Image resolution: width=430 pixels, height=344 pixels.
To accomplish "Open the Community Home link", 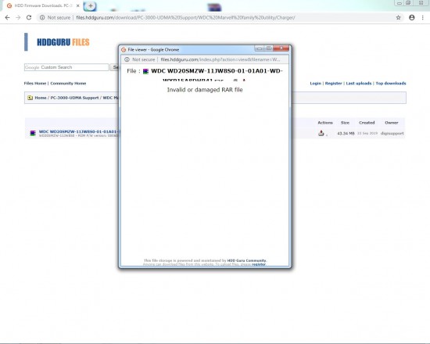I will (x=68, y=84).
